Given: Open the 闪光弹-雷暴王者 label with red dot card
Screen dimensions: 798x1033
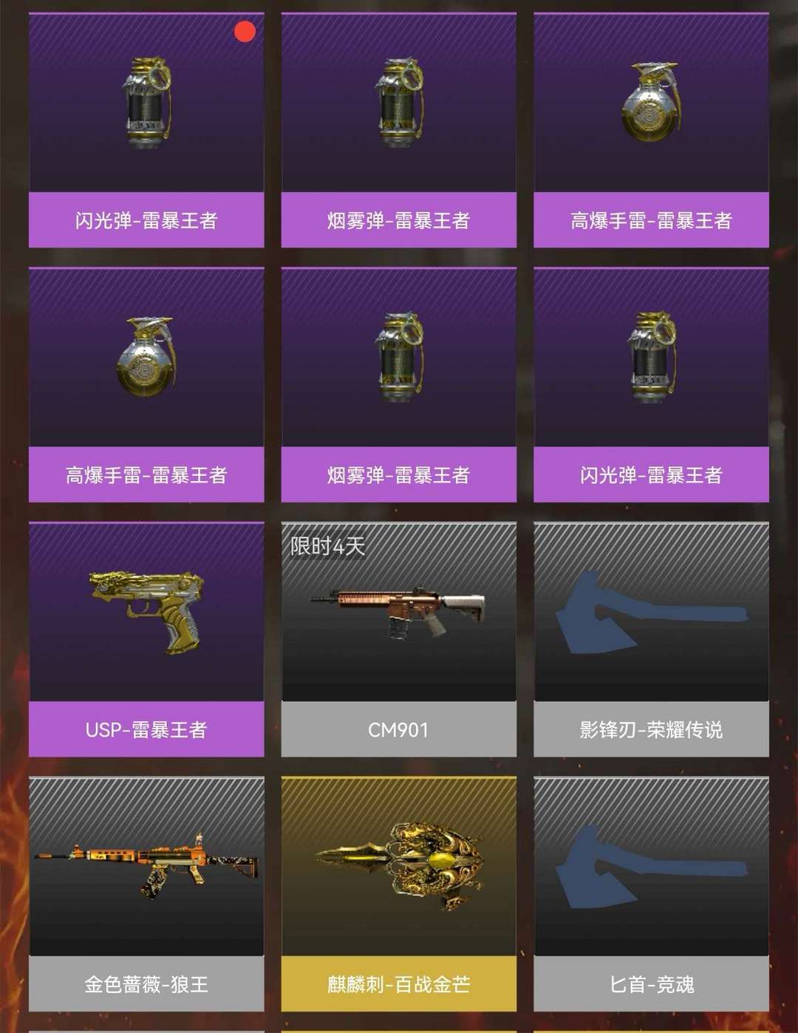Looking at the screenshot, I should [x=146, y=220].
